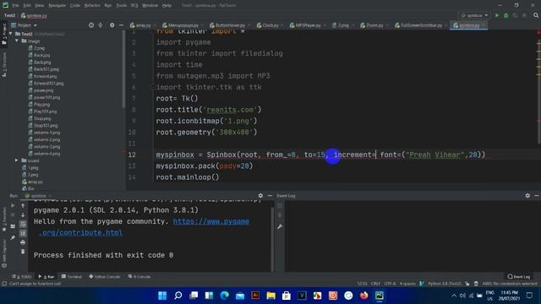The height and width of the screenshot is (304, 541).
Task: Clear Run console with the trash icon
Action: click(23, 252)
